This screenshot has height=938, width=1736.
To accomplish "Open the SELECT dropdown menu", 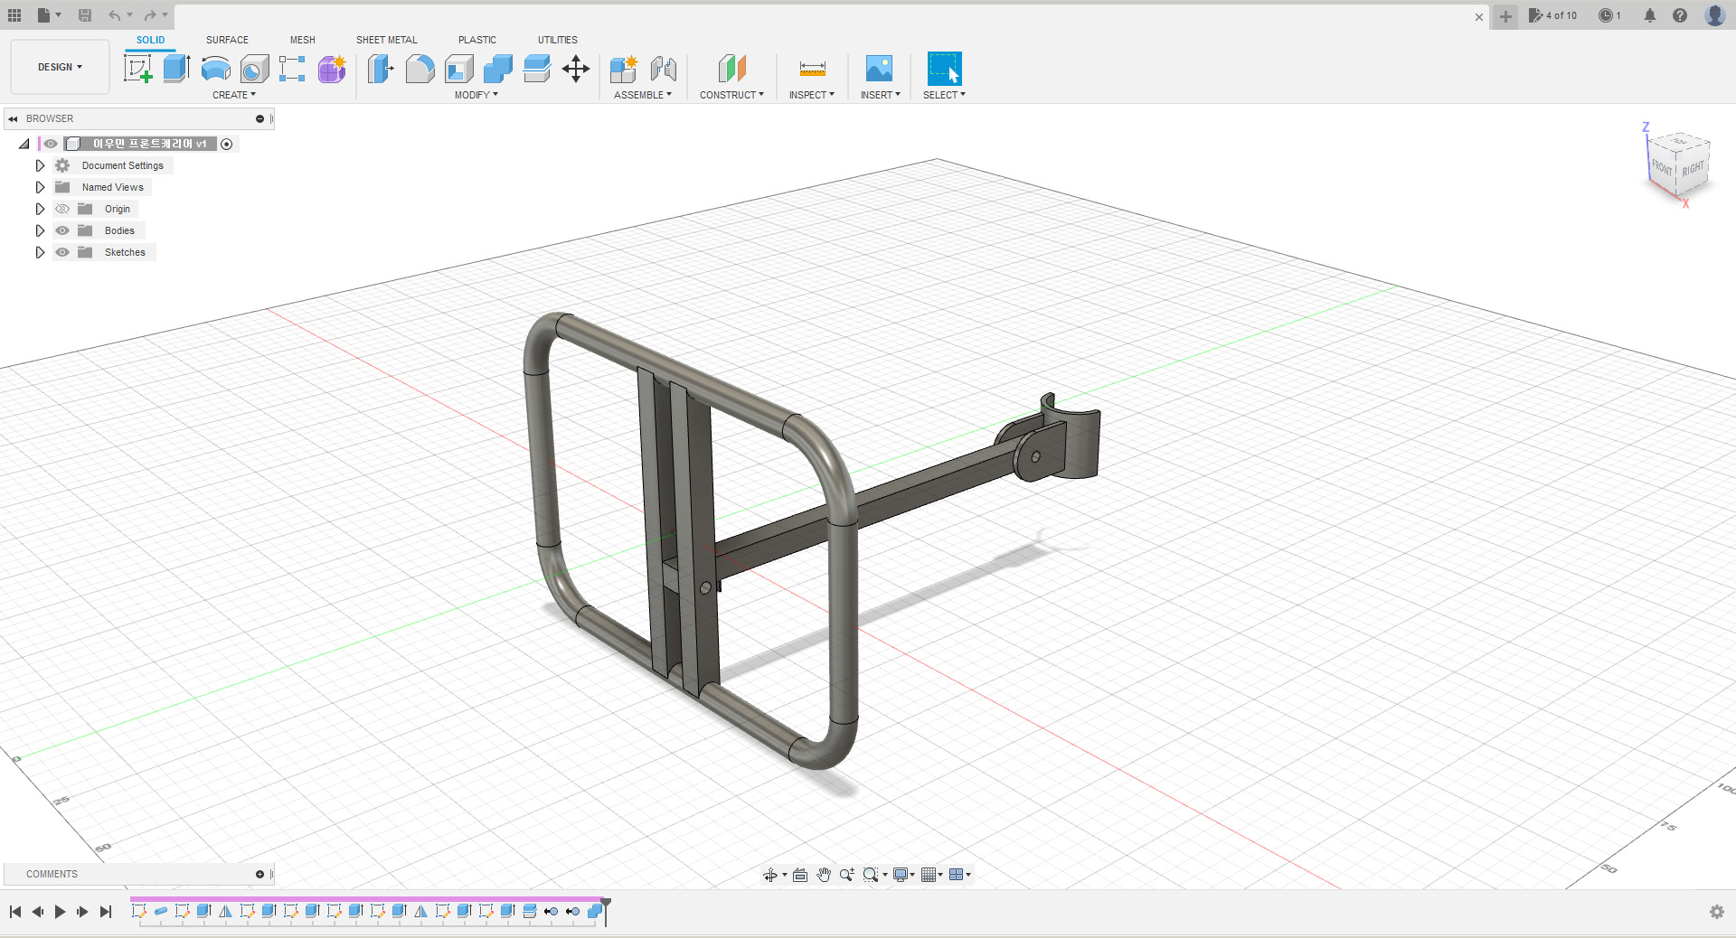I will (x=944, y=95).
